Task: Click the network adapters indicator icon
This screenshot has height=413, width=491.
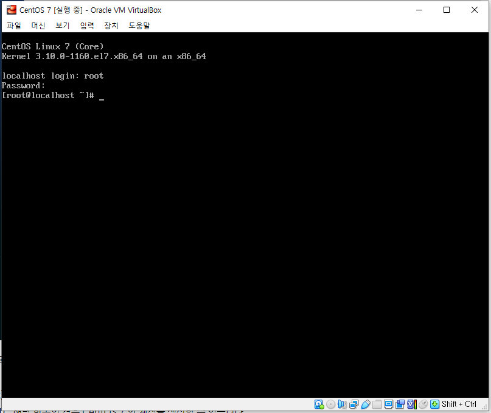Action: click(x=354, y=404)
